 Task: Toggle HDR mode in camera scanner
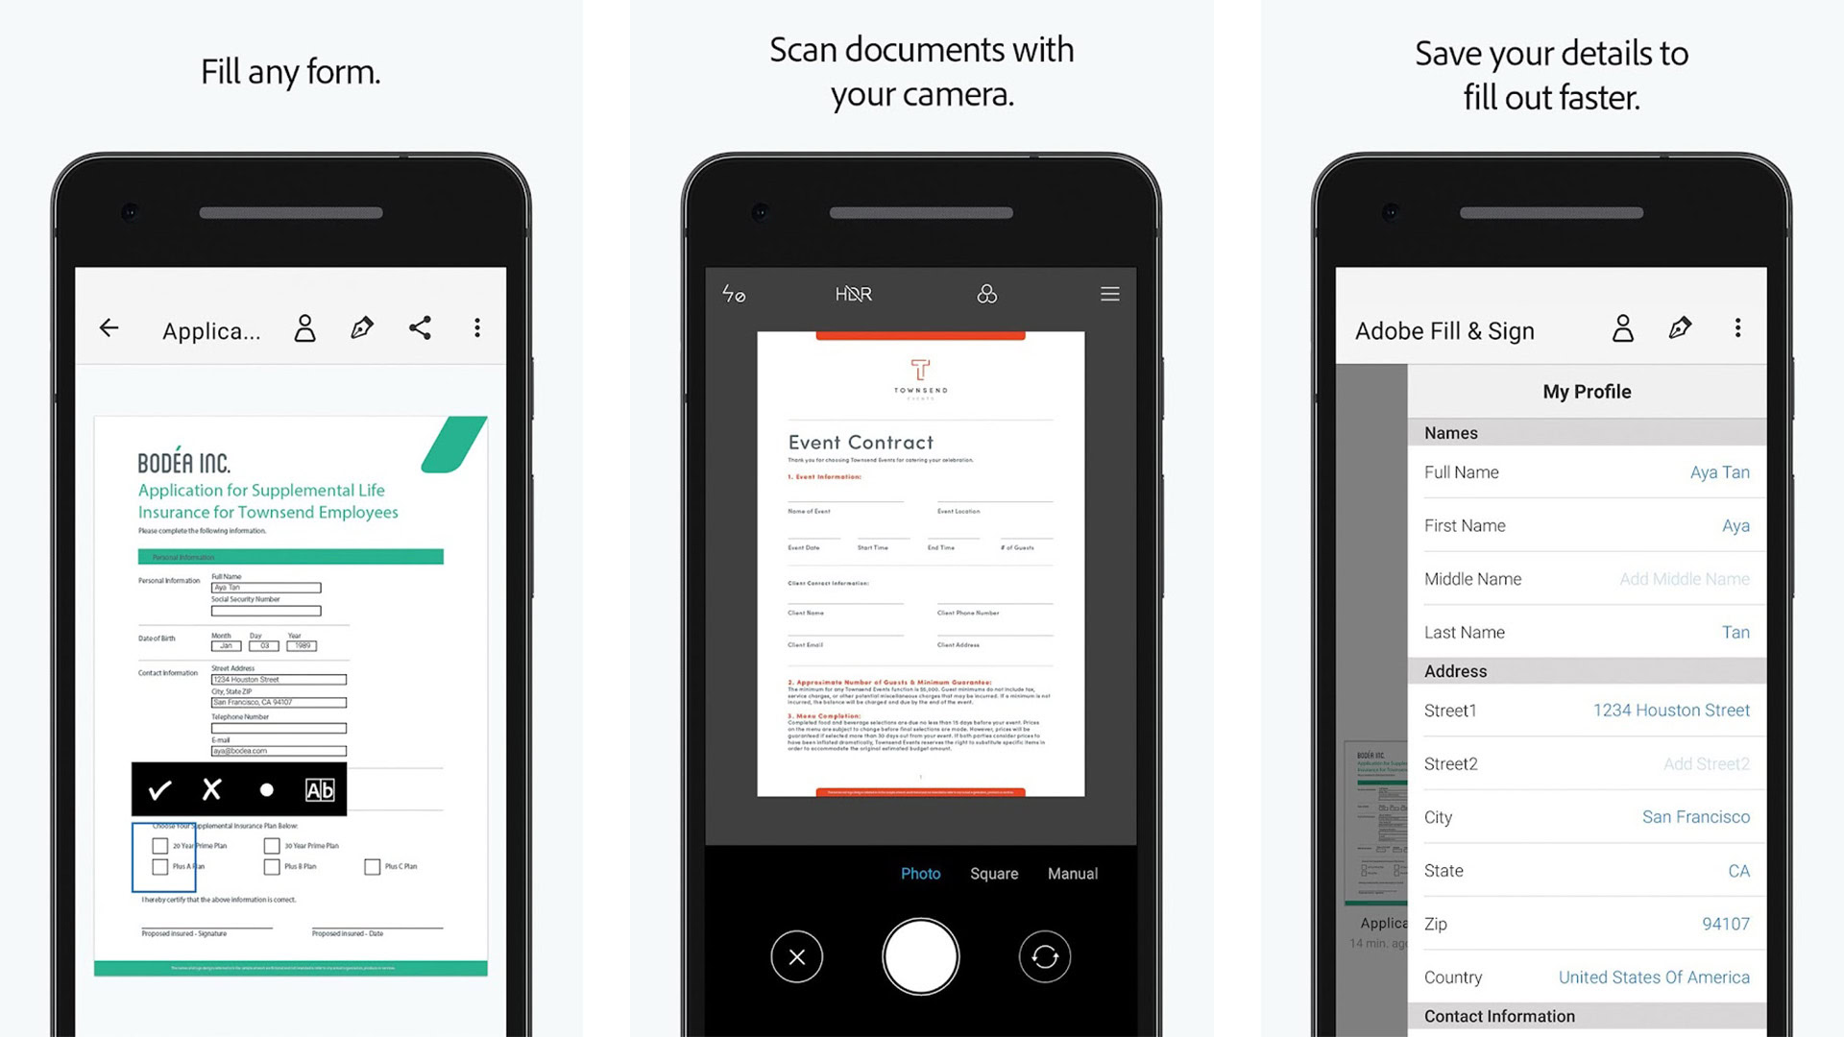tap(855, 295)
